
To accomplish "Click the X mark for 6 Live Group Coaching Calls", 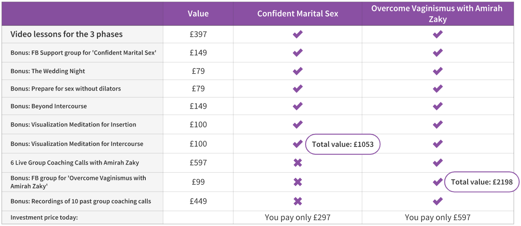I will [x=298, y=163].
